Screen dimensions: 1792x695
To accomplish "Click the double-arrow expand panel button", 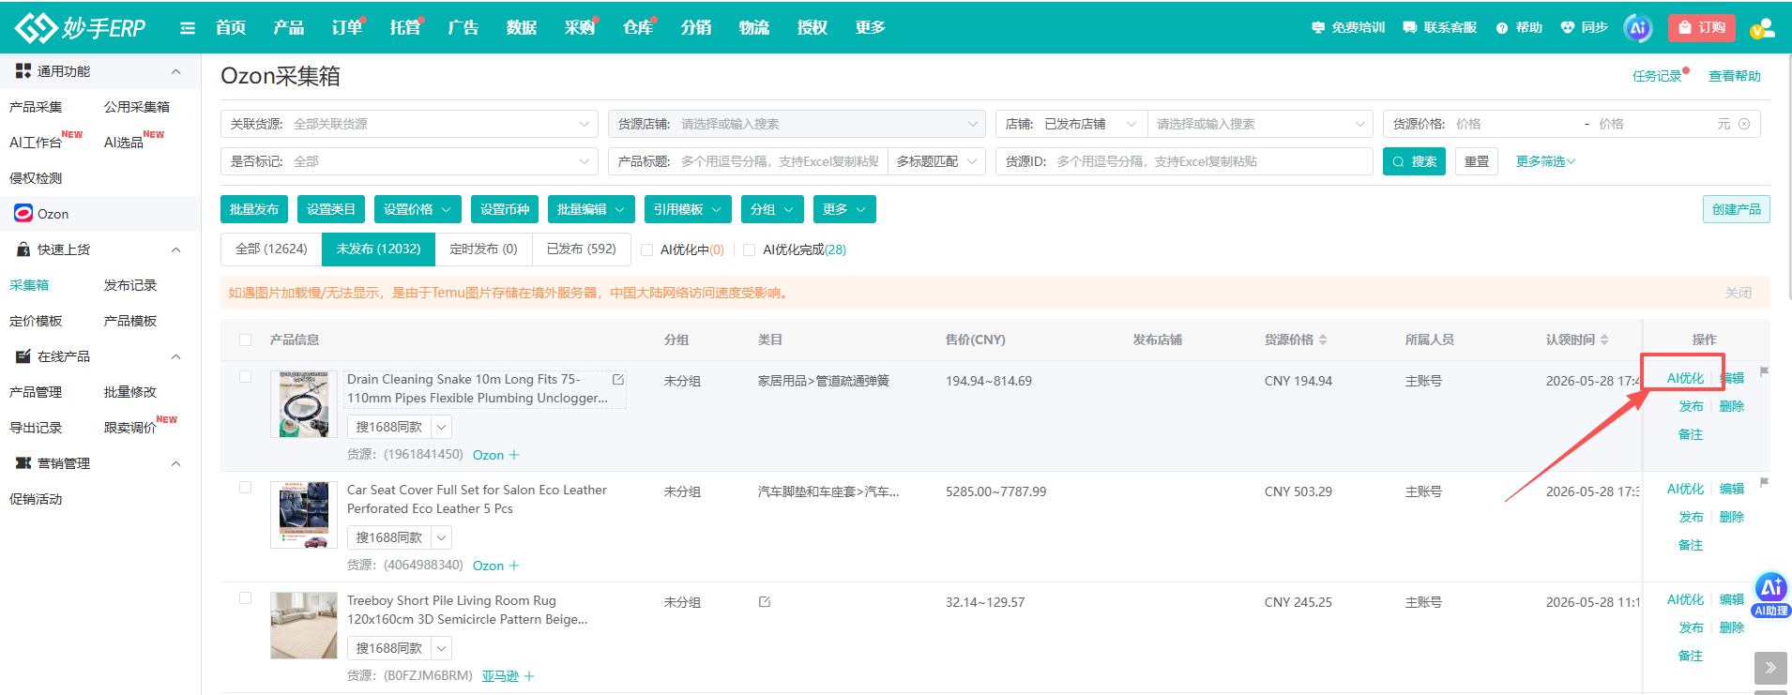I will coord(1770,668).
